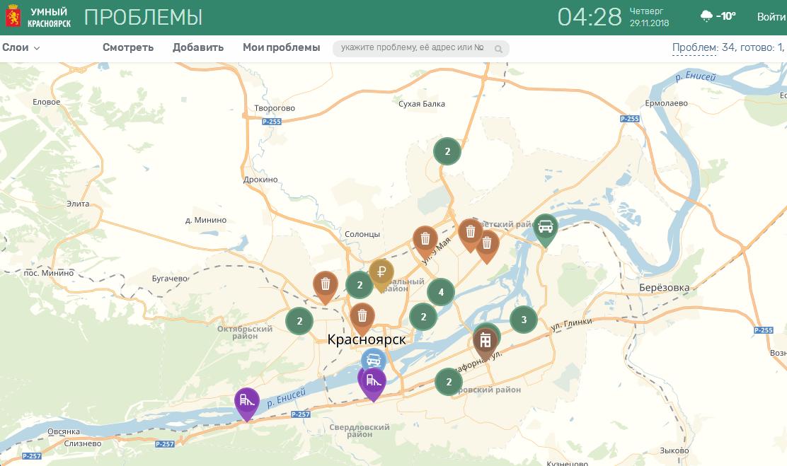Open the cluster marker labeled 4
This screenshot has height=466, width=787.
coord(441,292)
